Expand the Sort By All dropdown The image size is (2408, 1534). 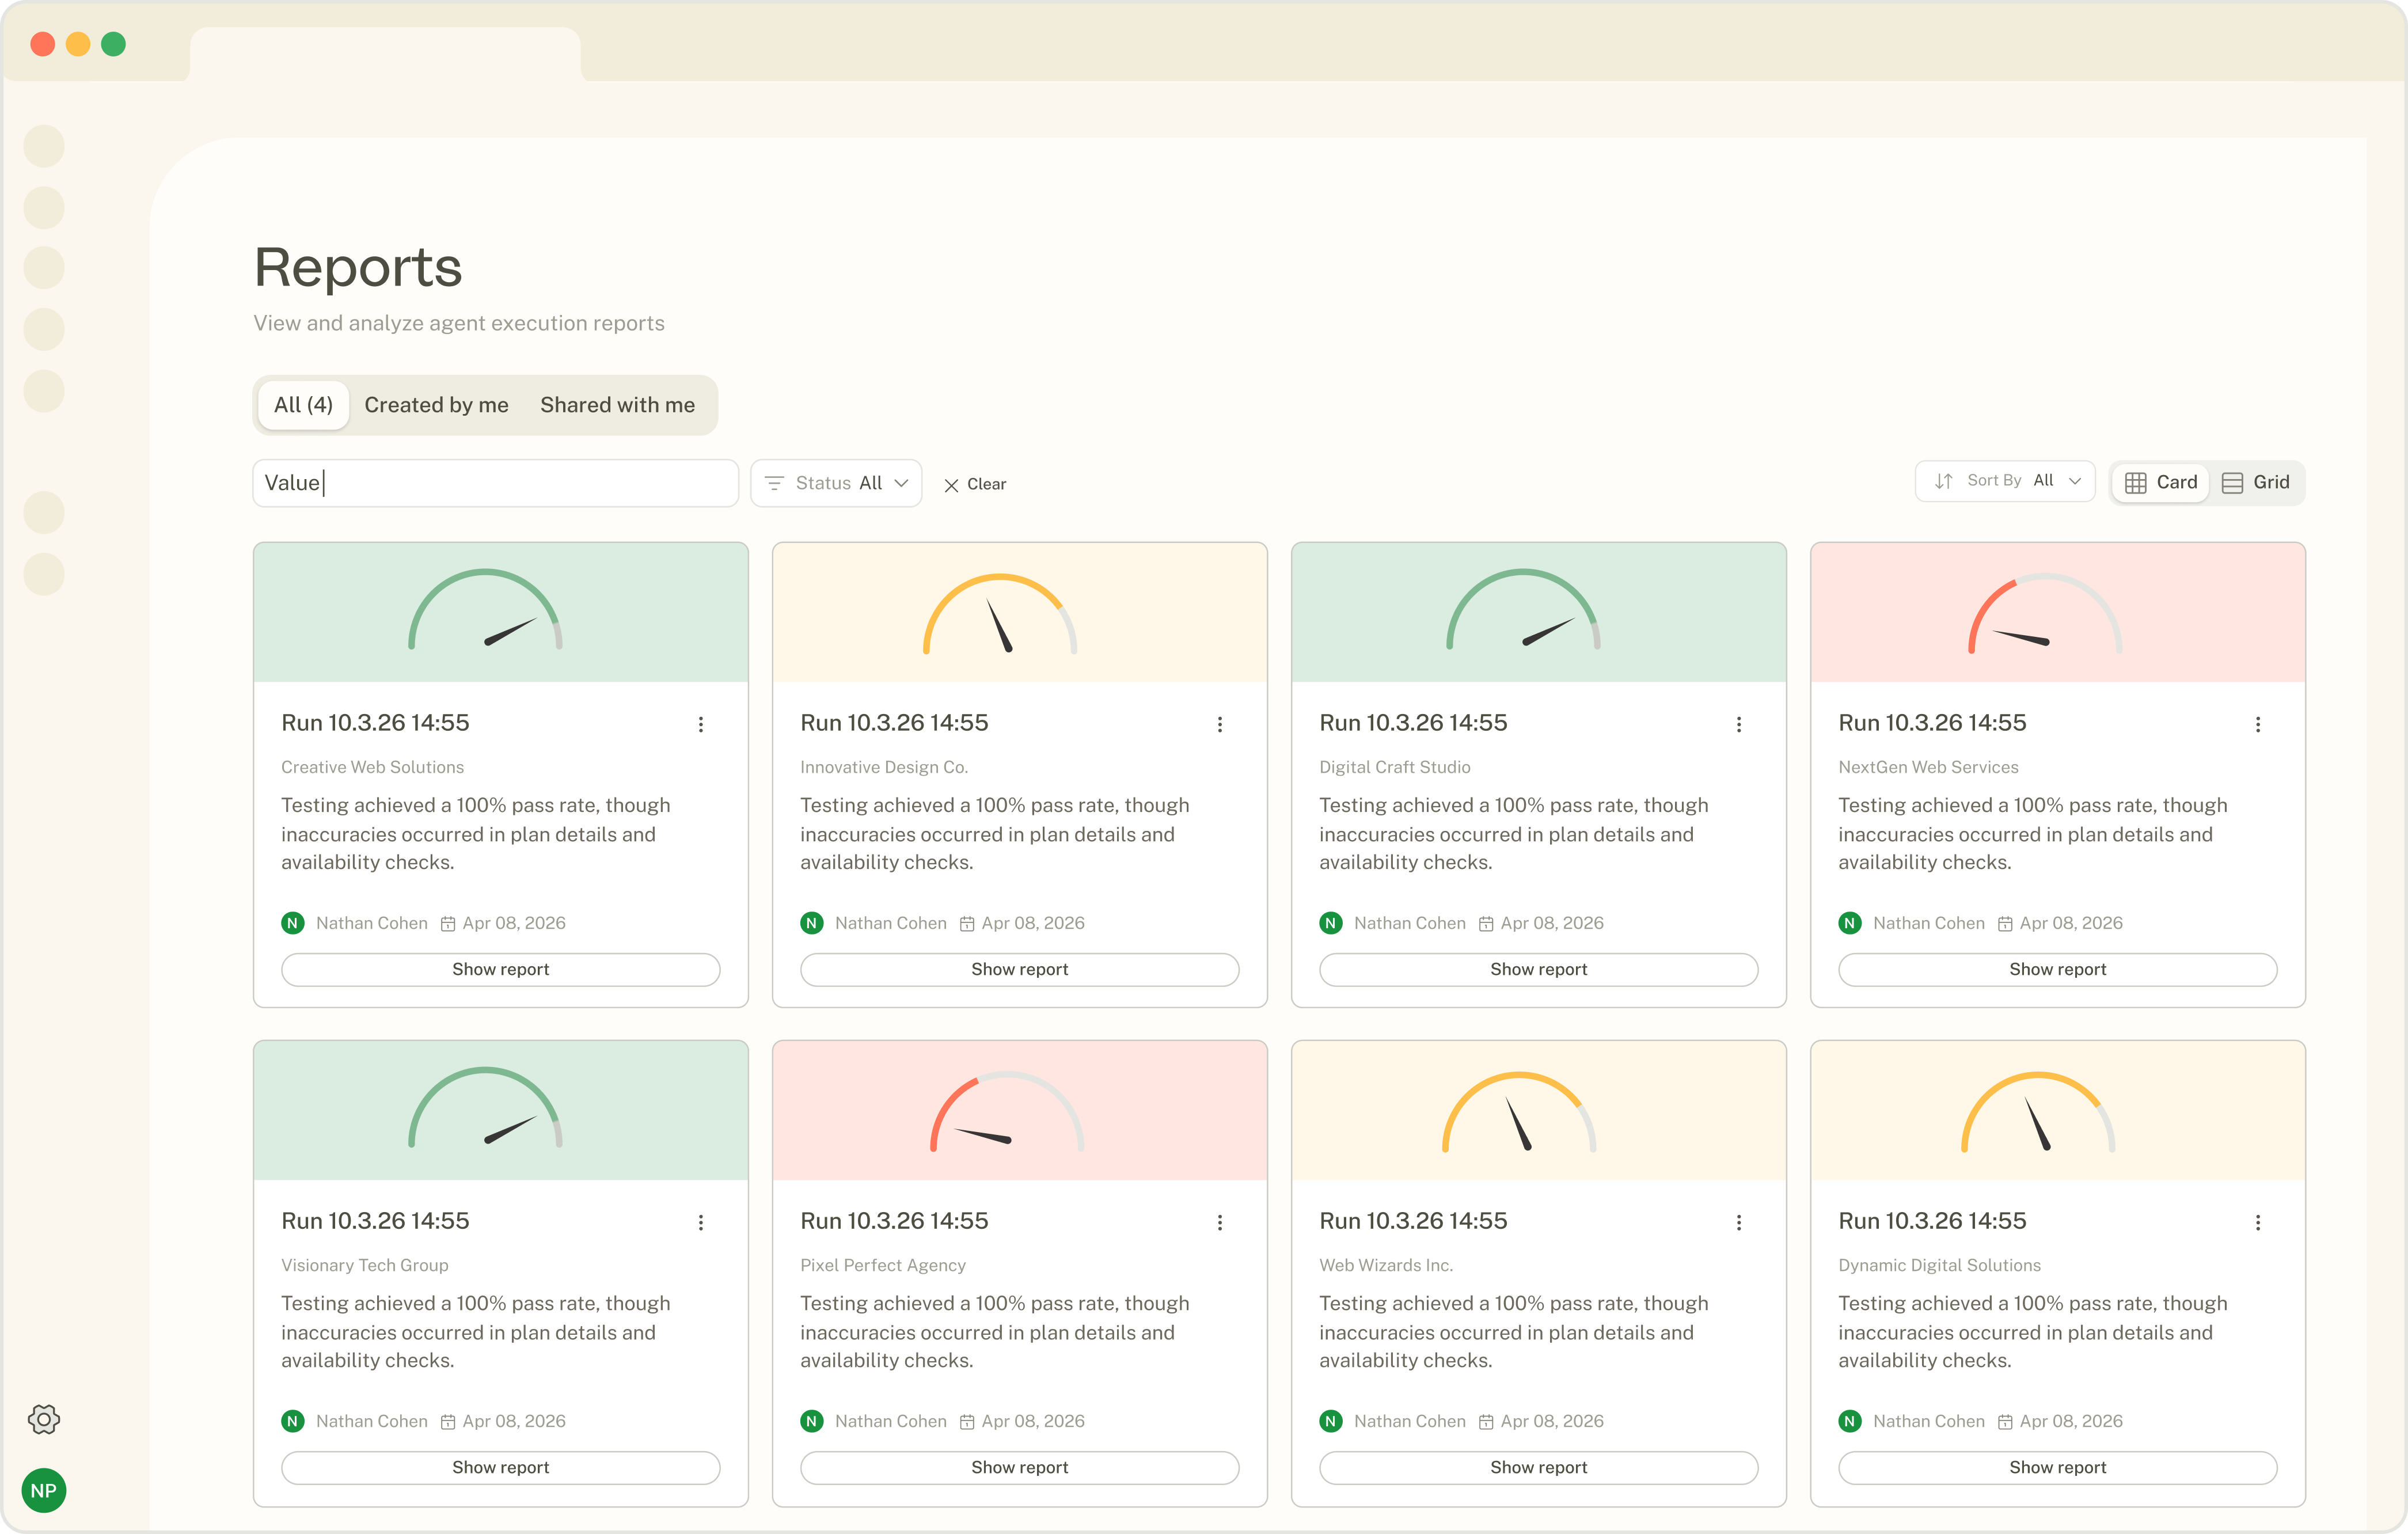tap(2005, 481)
